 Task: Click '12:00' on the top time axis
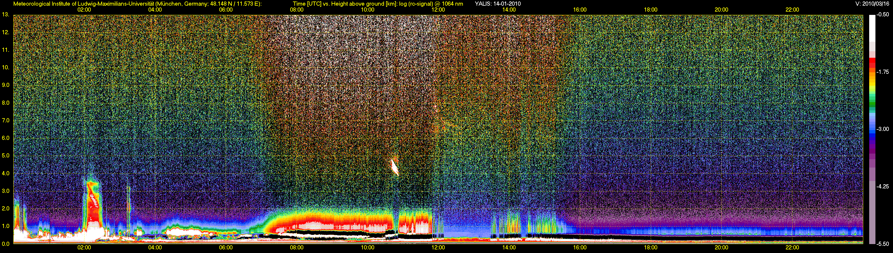[438, 10]
